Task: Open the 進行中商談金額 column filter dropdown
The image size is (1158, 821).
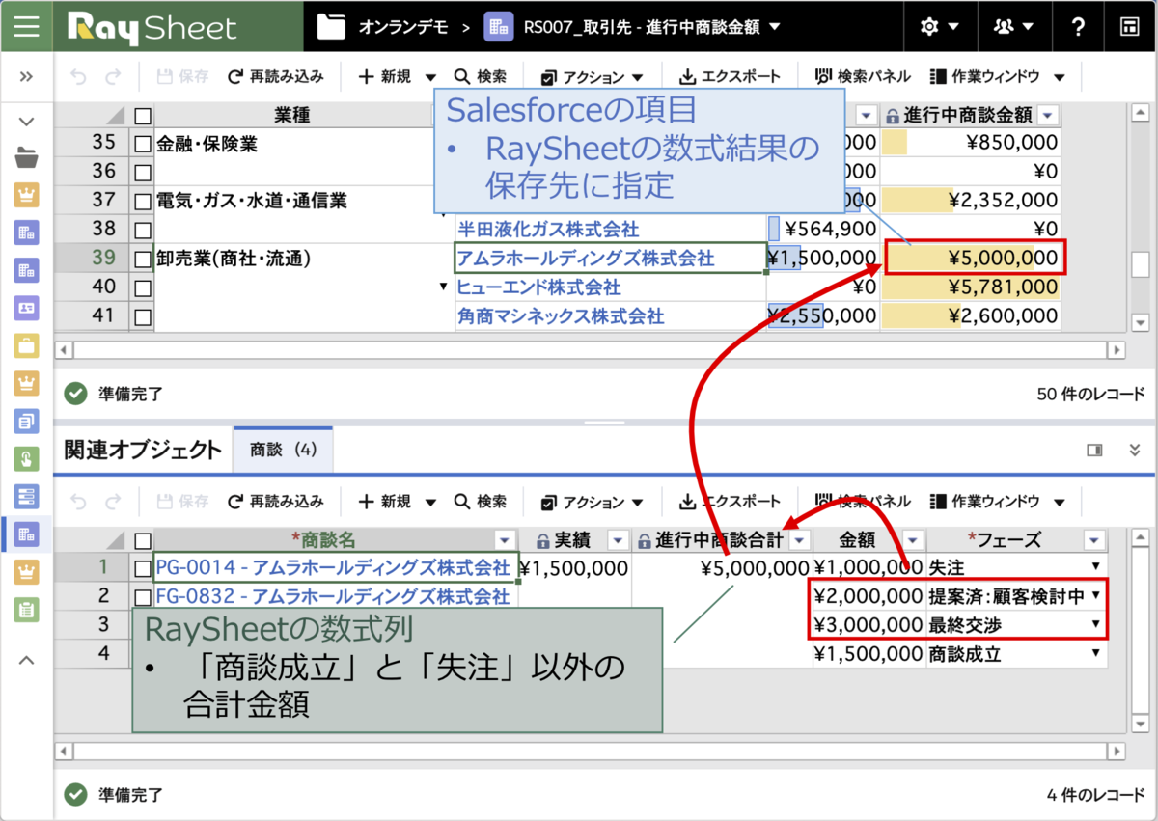Action: [x=1048, y=116]
